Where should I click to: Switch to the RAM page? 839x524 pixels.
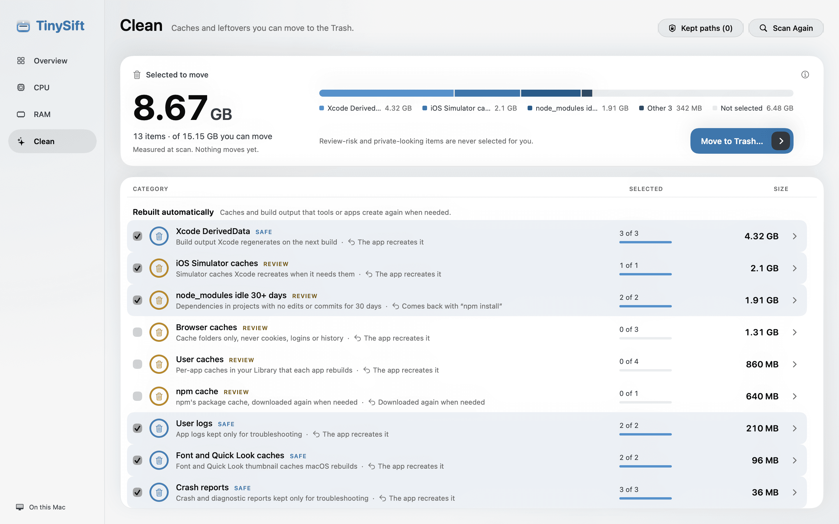pyautogui.click(x=52, y=114)
